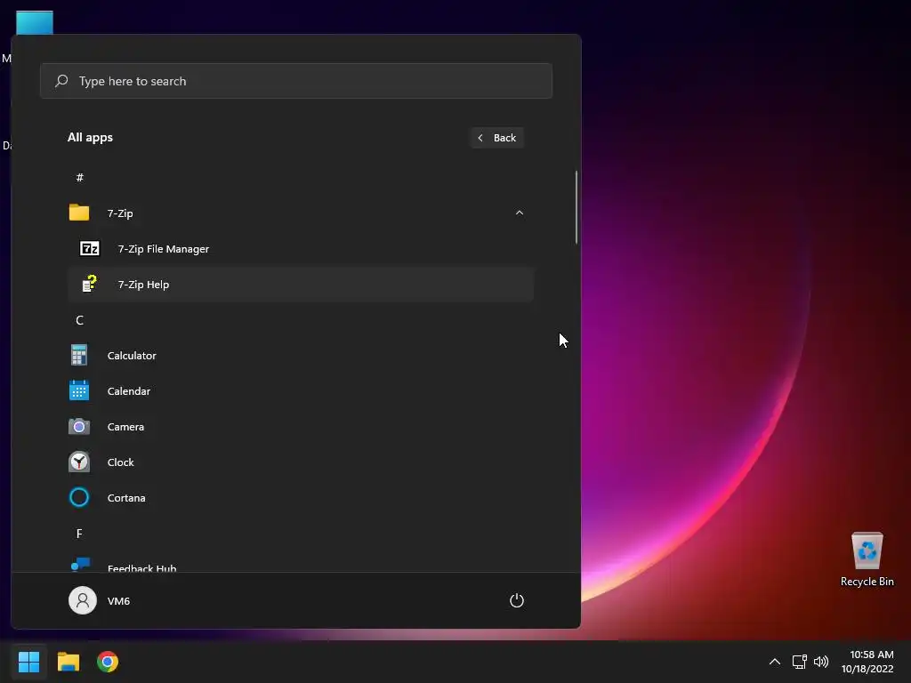Open File Explorer from the taskbar

(x=69, y=662)
